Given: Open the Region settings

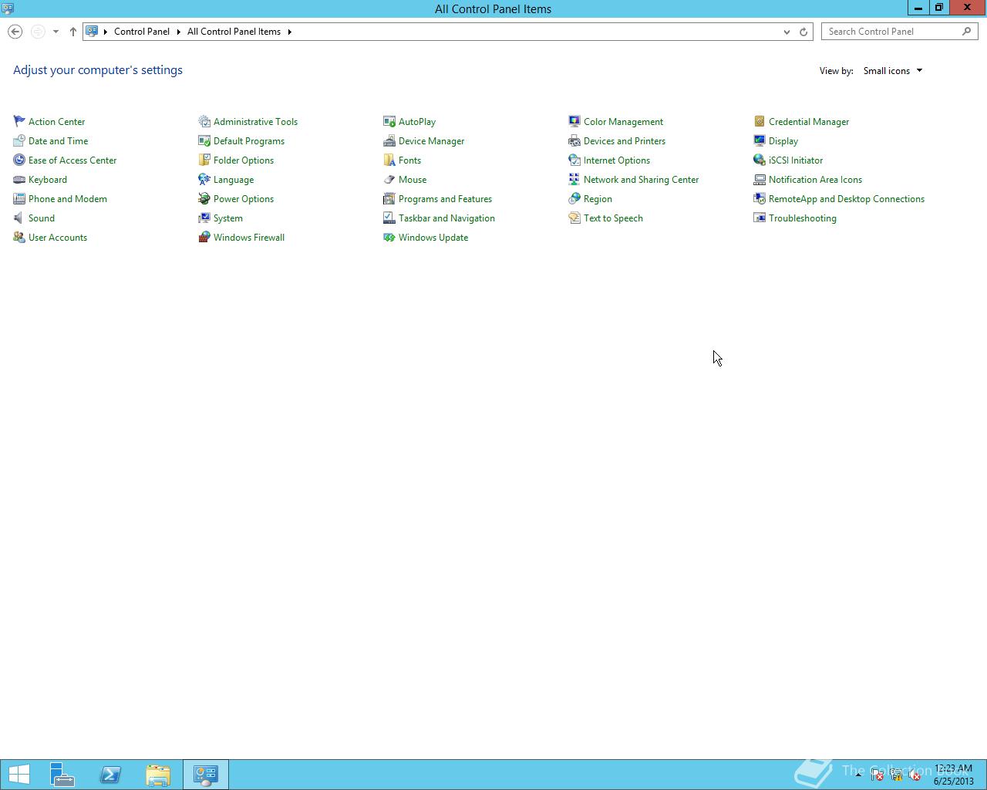Looking at the screenshot, I should tap(598, 198).
